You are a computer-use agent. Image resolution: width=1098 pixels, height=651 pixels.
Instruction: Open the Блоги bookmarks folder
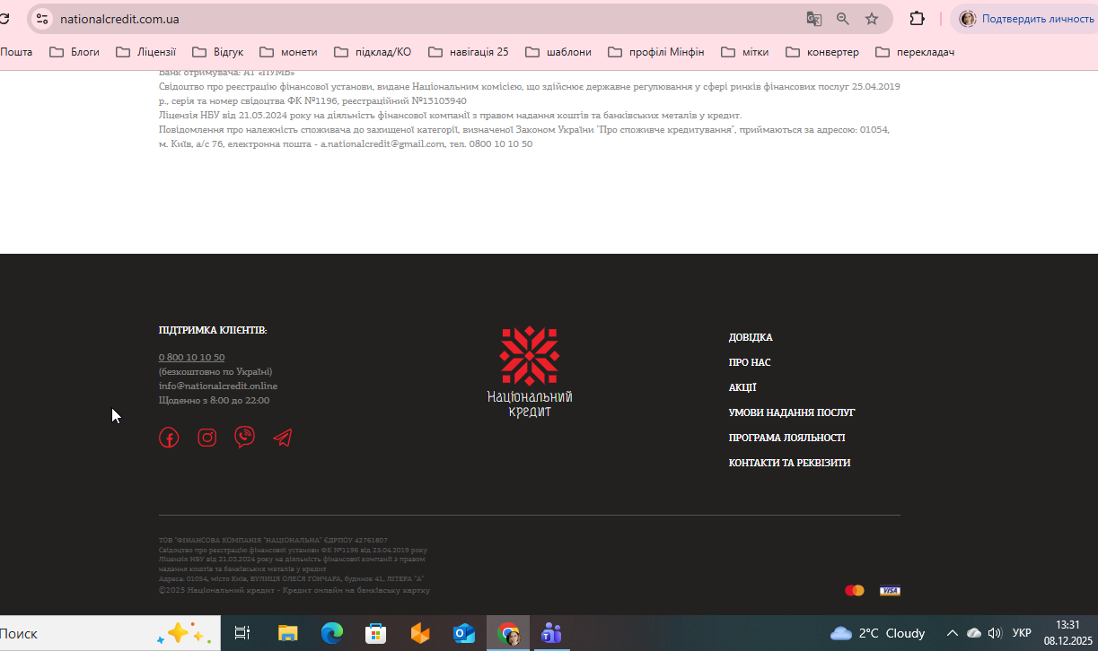[75, 52]
